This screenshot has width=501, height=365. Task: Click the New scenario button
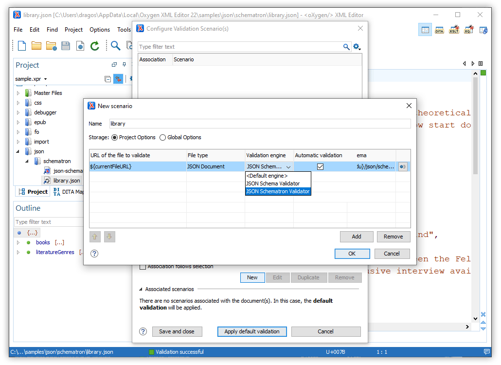coord(252,277)
